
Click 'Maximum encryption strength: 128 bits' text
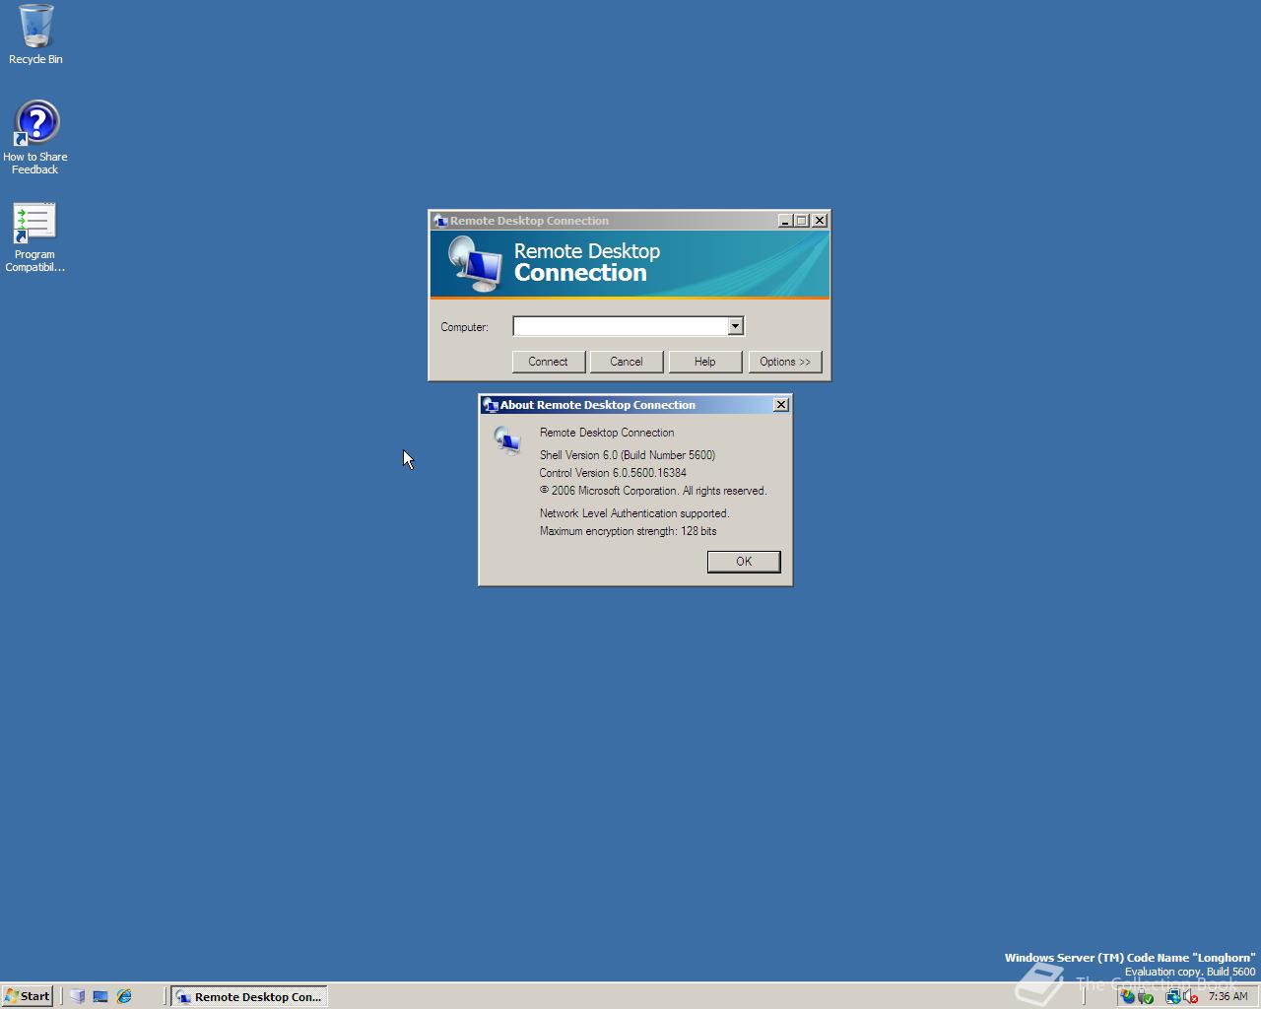tap(629, 531)
